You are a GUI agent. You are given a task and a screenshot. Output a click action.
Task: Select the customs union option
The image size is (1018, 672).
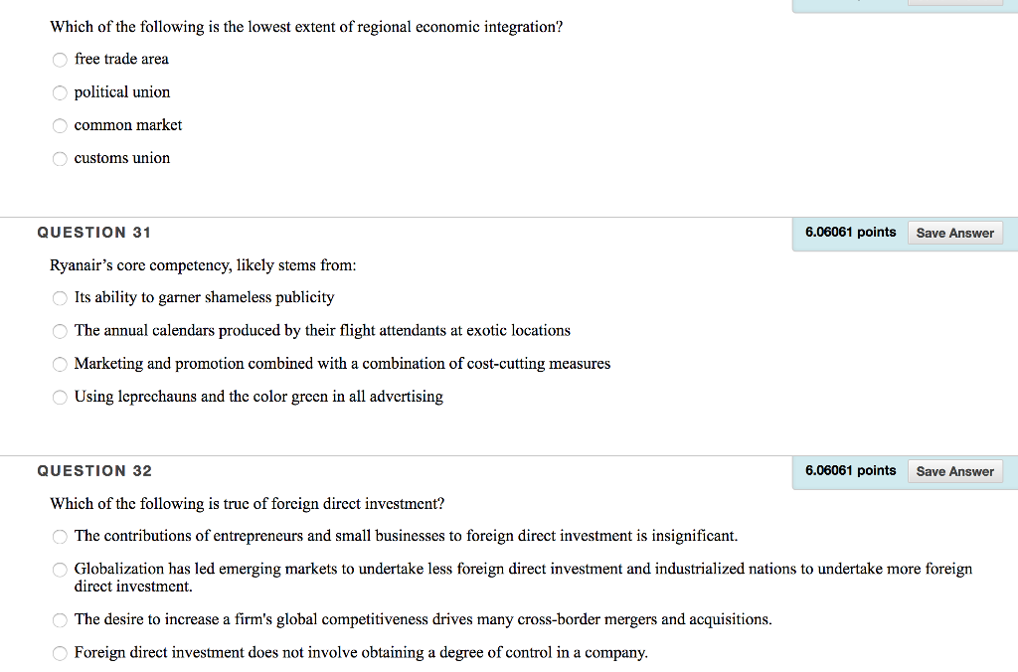tap(60, 158)
